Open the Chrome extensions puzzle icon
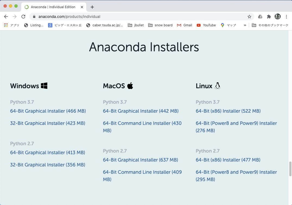The height and width of the screenshot is (205, 292). click(269, 17)
